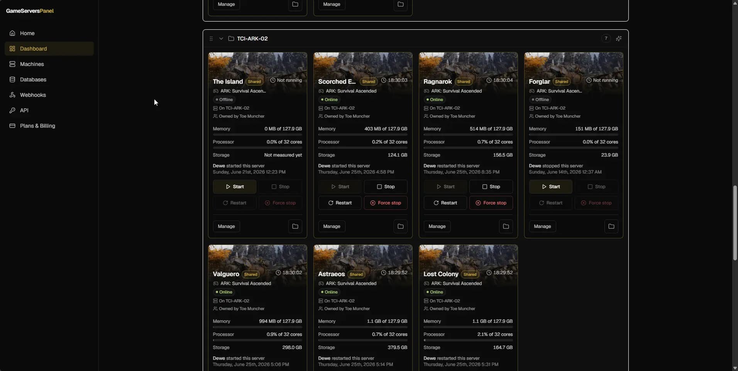Click Lost Colony processor usage bar

(468, 340)
